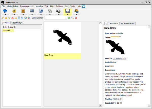Click description panel scrollbar up arrow
Image resolution: width=152 pixels, height=109 pixels.
tap(149, 27)
